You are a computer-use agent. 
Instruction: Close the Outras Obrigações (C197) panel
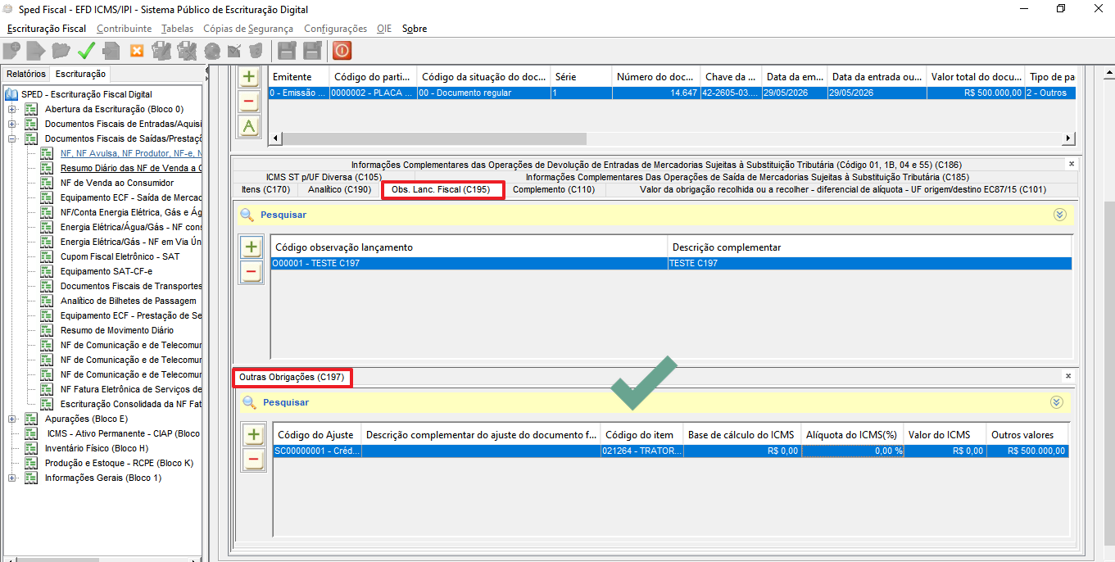(1068, 376)
